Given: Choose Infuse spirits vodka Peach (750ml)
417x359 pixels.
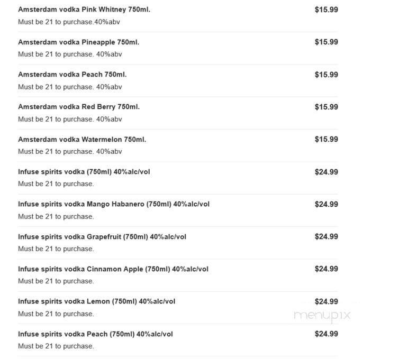Looking at the screenshot, I should tap(95, 334).
